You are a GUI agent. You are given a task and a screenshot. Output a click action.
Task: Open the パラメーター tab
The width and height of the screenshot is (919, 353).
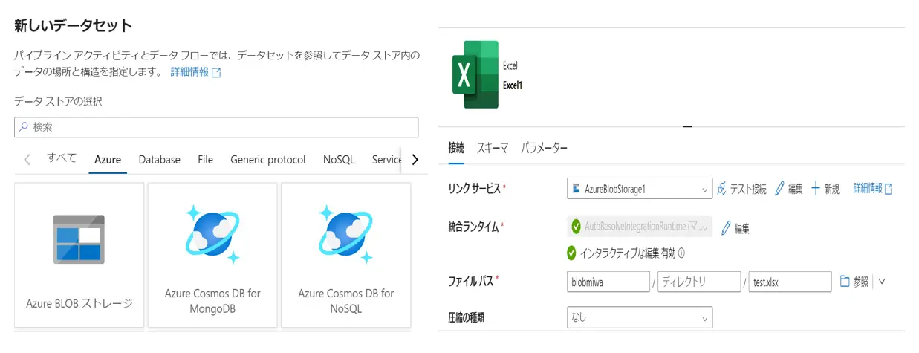pyautogui.click(x=545, y=148)
